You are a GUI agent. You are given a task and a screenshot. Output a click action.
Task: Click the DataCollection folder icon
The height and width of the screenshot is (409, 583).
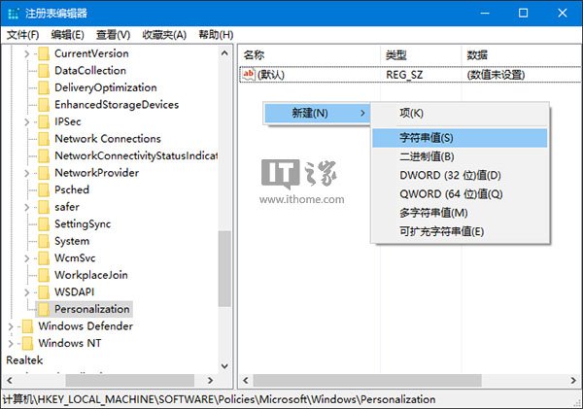[x=43, y=71]
